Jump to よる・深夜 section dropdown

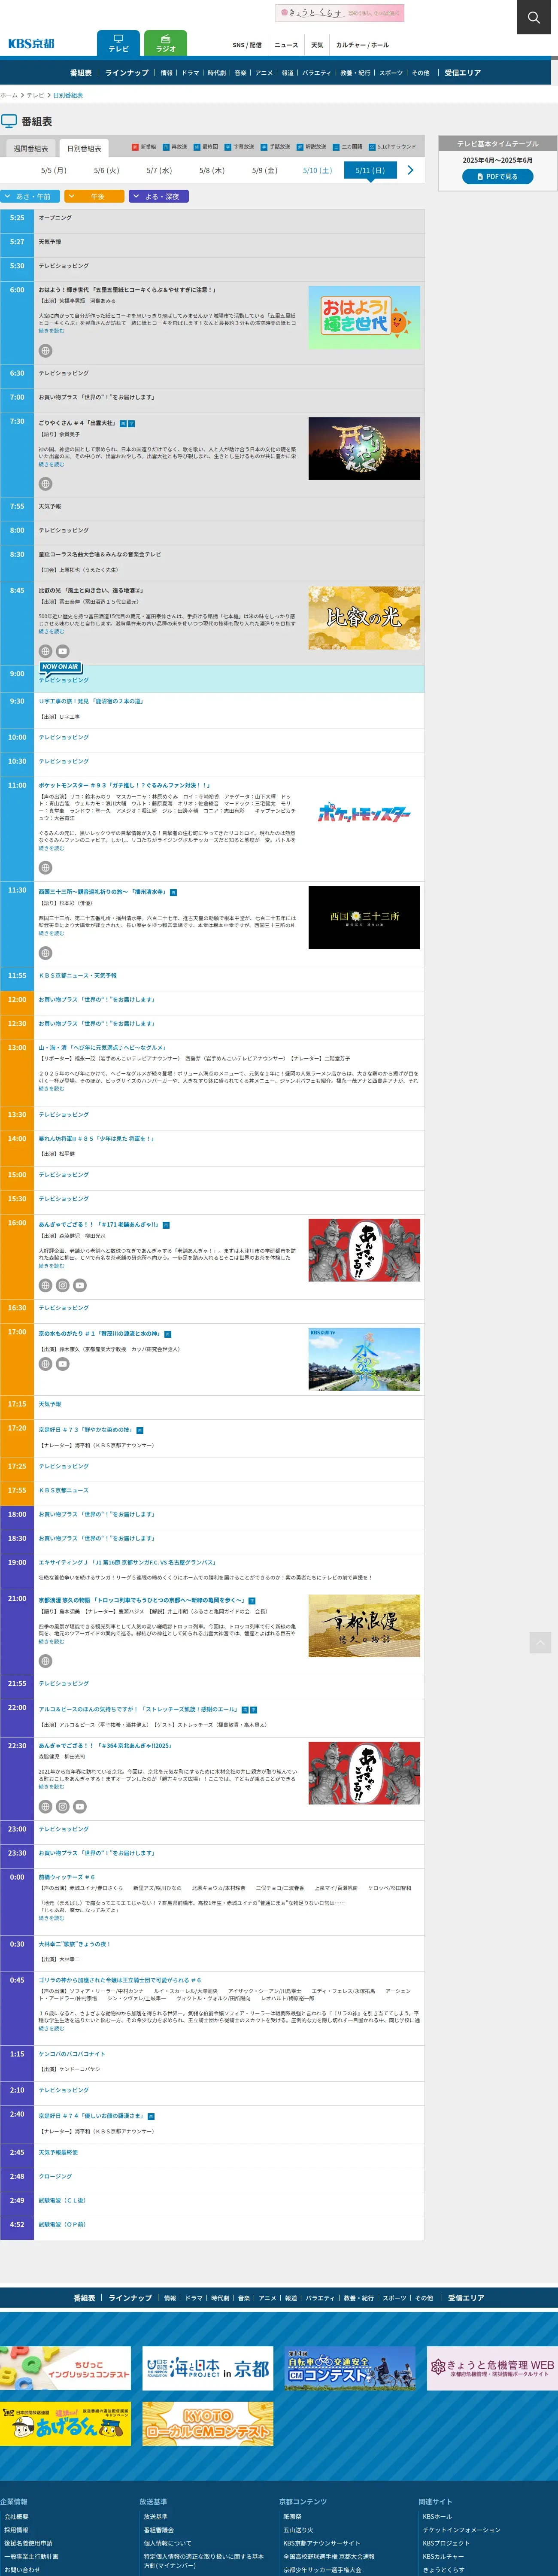tap(158, 197)
